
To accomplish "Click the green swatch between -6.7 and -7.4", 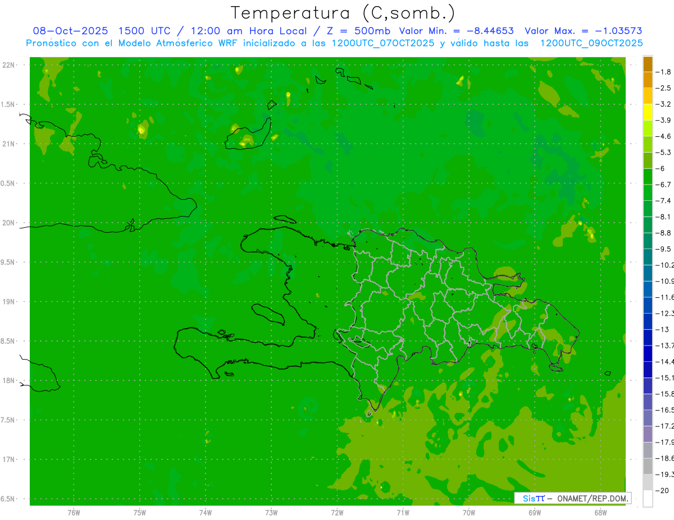I will [x=648, y=192].
